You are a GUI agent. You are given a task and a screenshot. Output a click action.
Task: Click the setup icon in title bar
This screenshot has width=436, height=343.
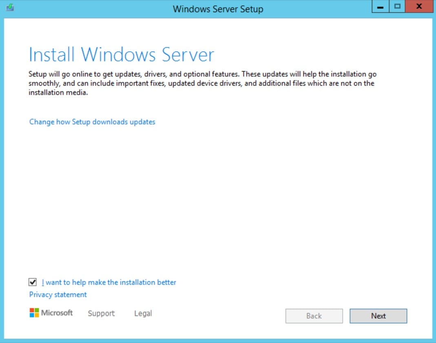point(10,7)
